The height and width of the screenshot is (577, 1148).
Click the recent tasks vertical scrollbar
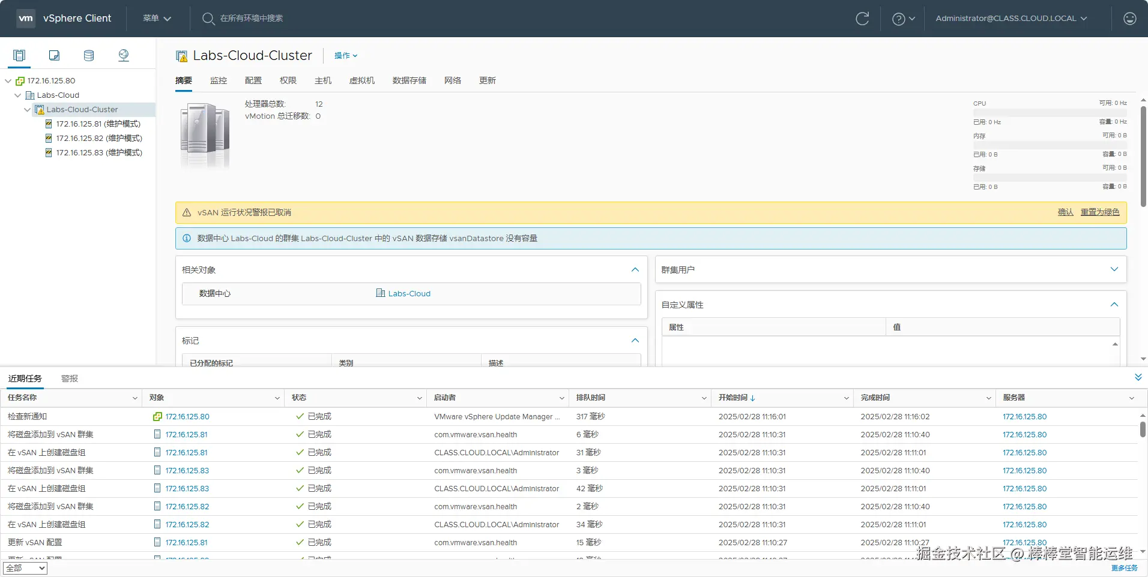coord(1143,429)
